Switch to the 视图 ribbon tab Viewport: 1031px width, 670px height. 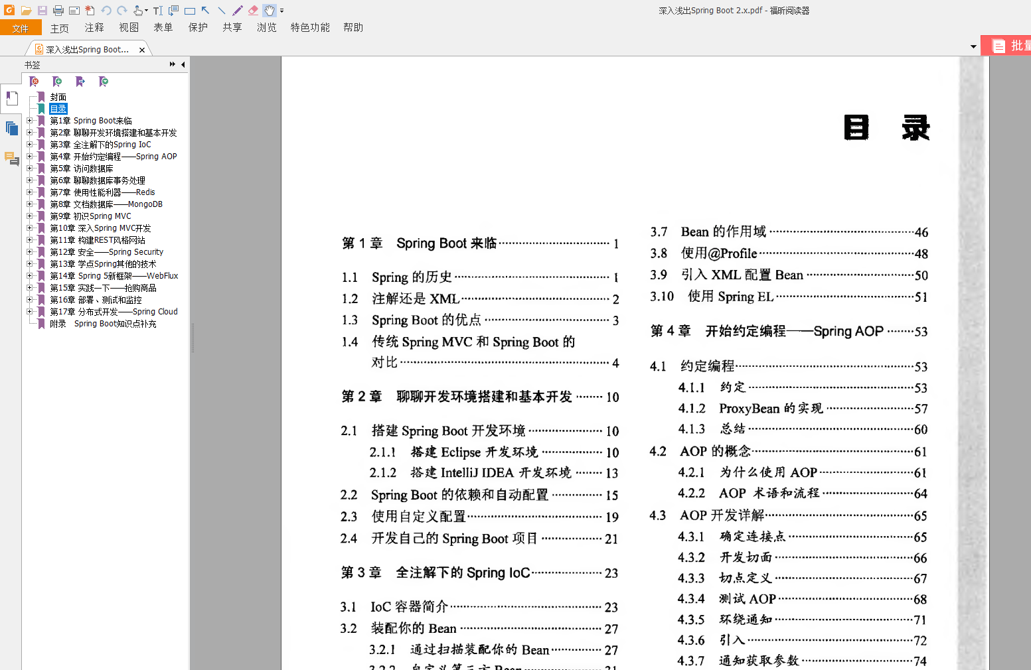pyautogui.click(x=129, y=28)
